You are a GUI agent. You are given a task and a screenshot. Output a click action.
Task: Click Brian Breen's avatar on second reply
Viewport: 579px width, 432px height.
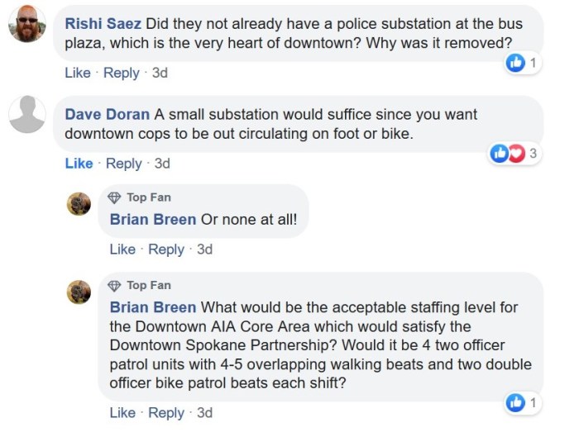[x=79, y=292]
